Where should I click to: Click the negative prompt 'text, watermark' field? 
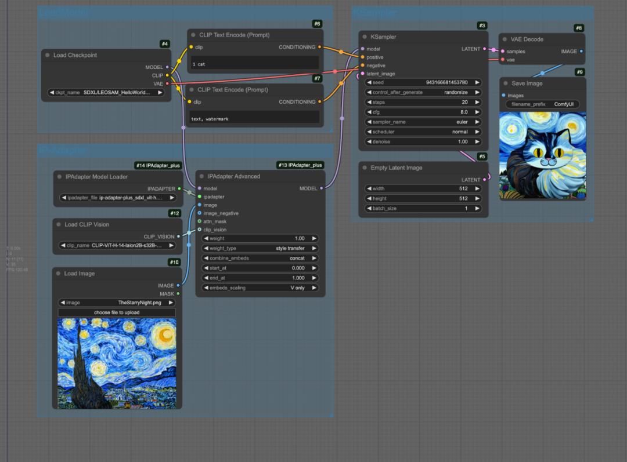[x=254, y=118]
